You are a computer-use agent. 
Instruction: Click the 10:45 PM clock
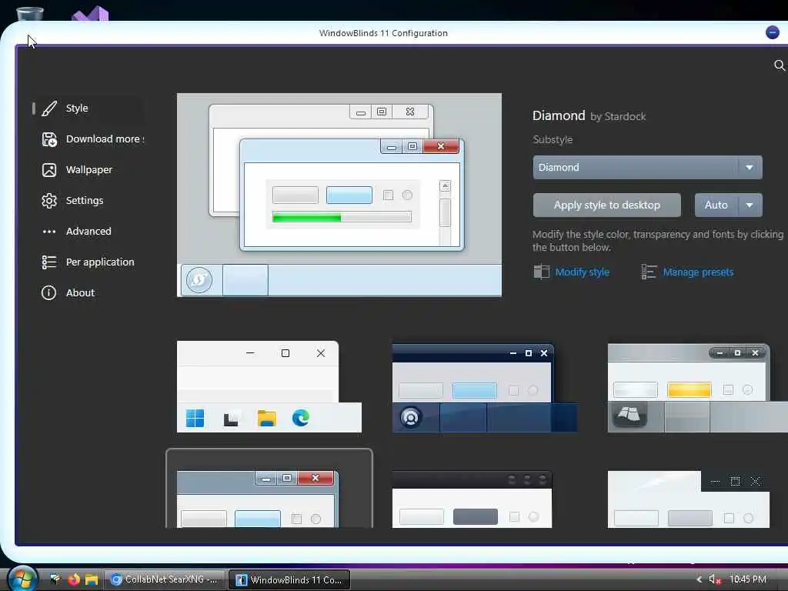[x=748, y=579]
